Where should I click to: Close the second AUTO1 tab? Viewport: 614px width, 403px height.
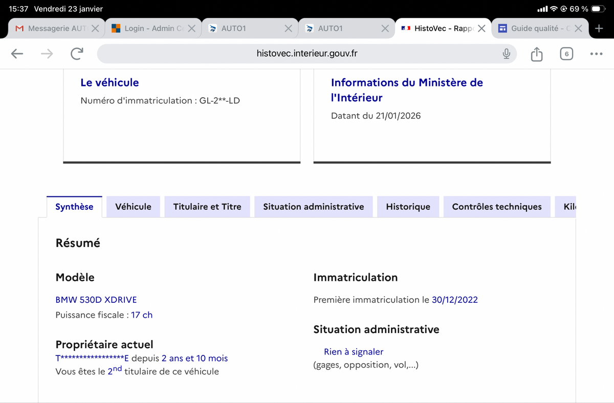(x=385, y=29)
